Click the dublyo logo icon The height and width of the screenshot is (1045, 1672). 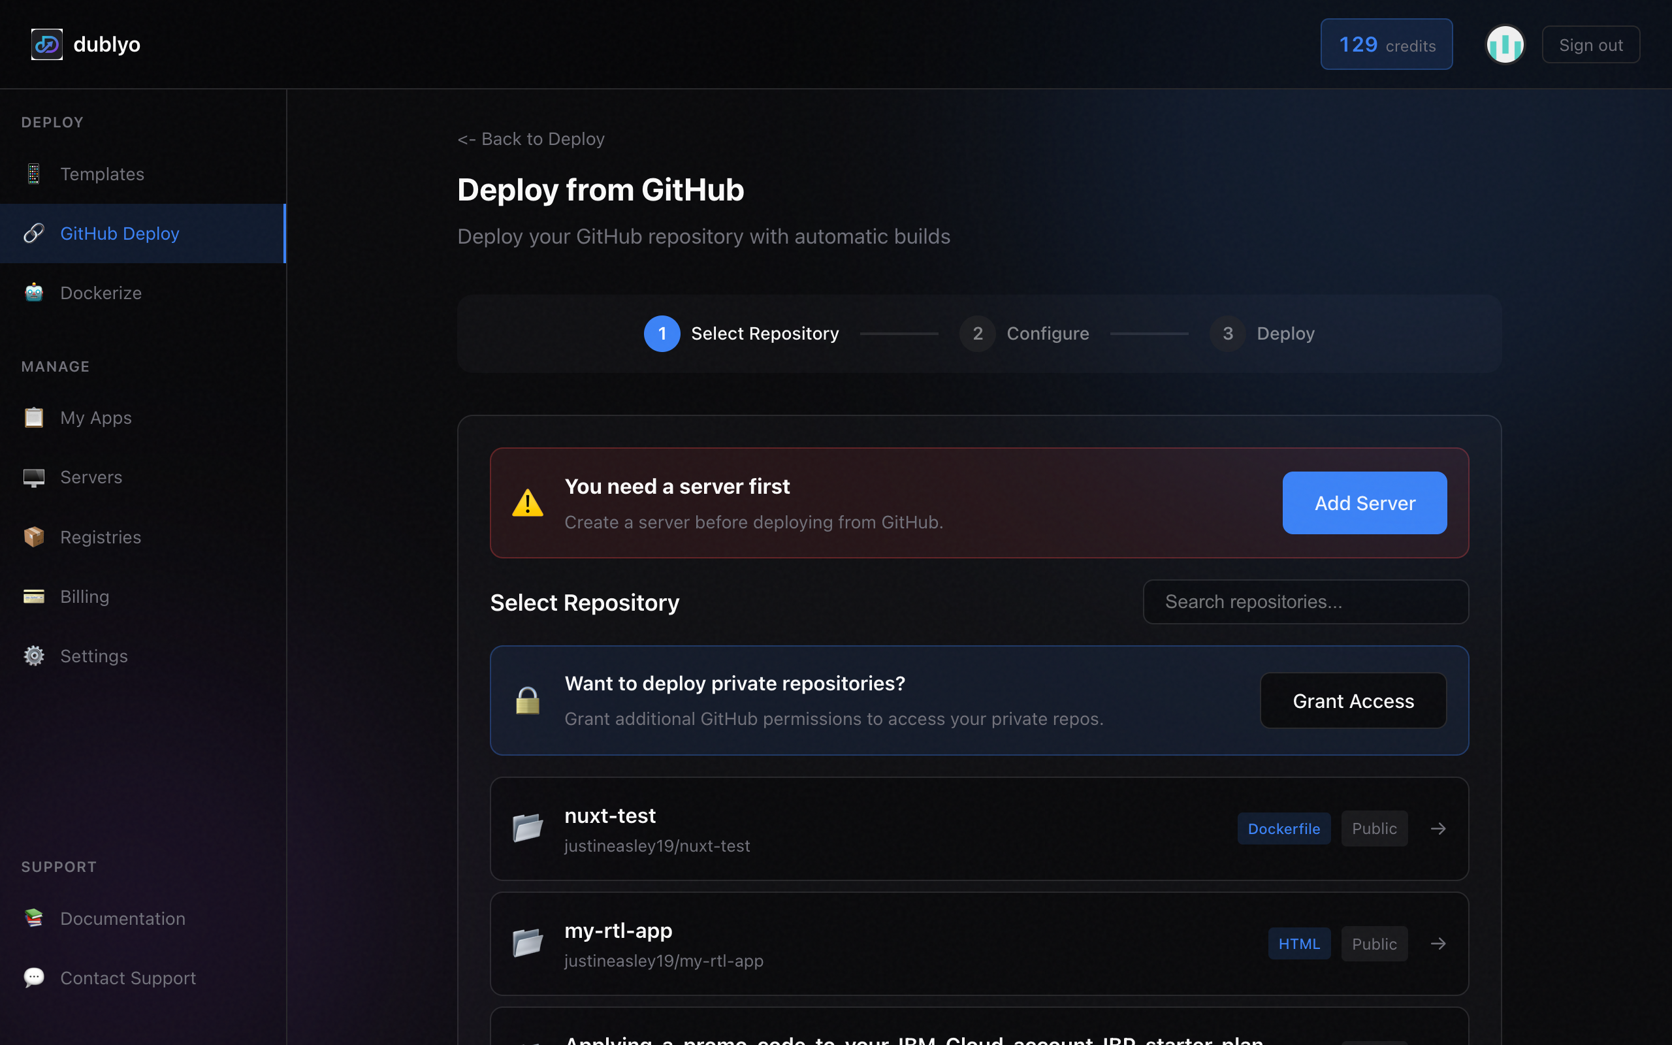(x=47, y=44)
